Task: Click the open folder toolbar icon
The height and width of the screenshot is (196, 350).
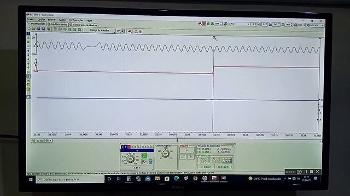Action: click(34, 29)
